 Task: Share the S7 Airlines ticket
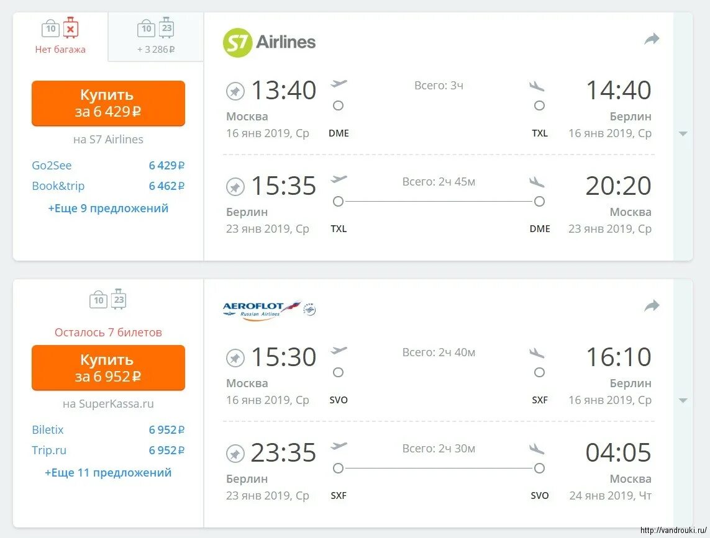(x=652, y=40)
